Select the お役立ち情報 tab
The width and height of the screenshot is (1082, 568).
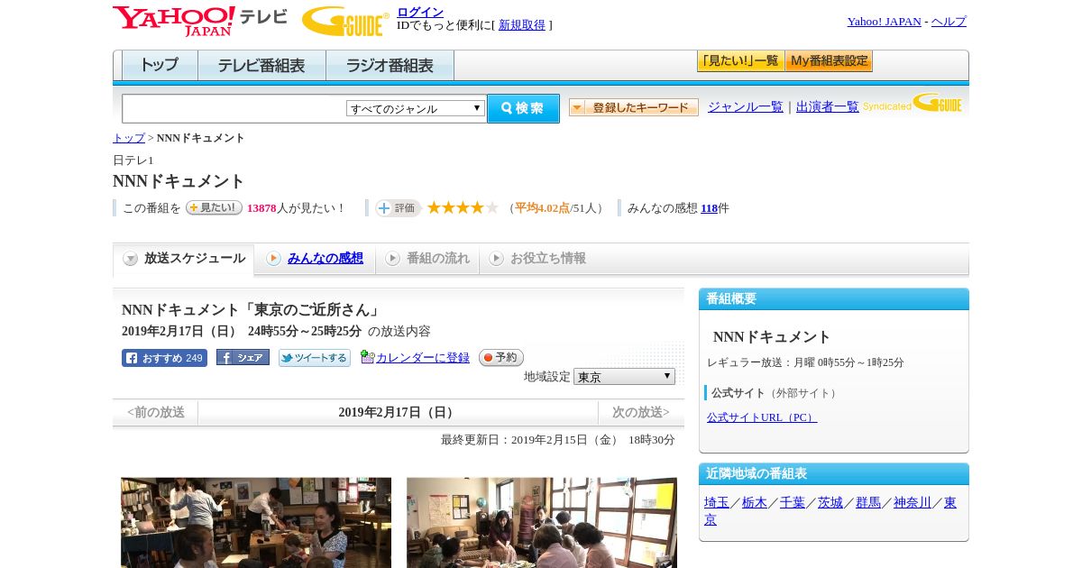coord(537,259)
